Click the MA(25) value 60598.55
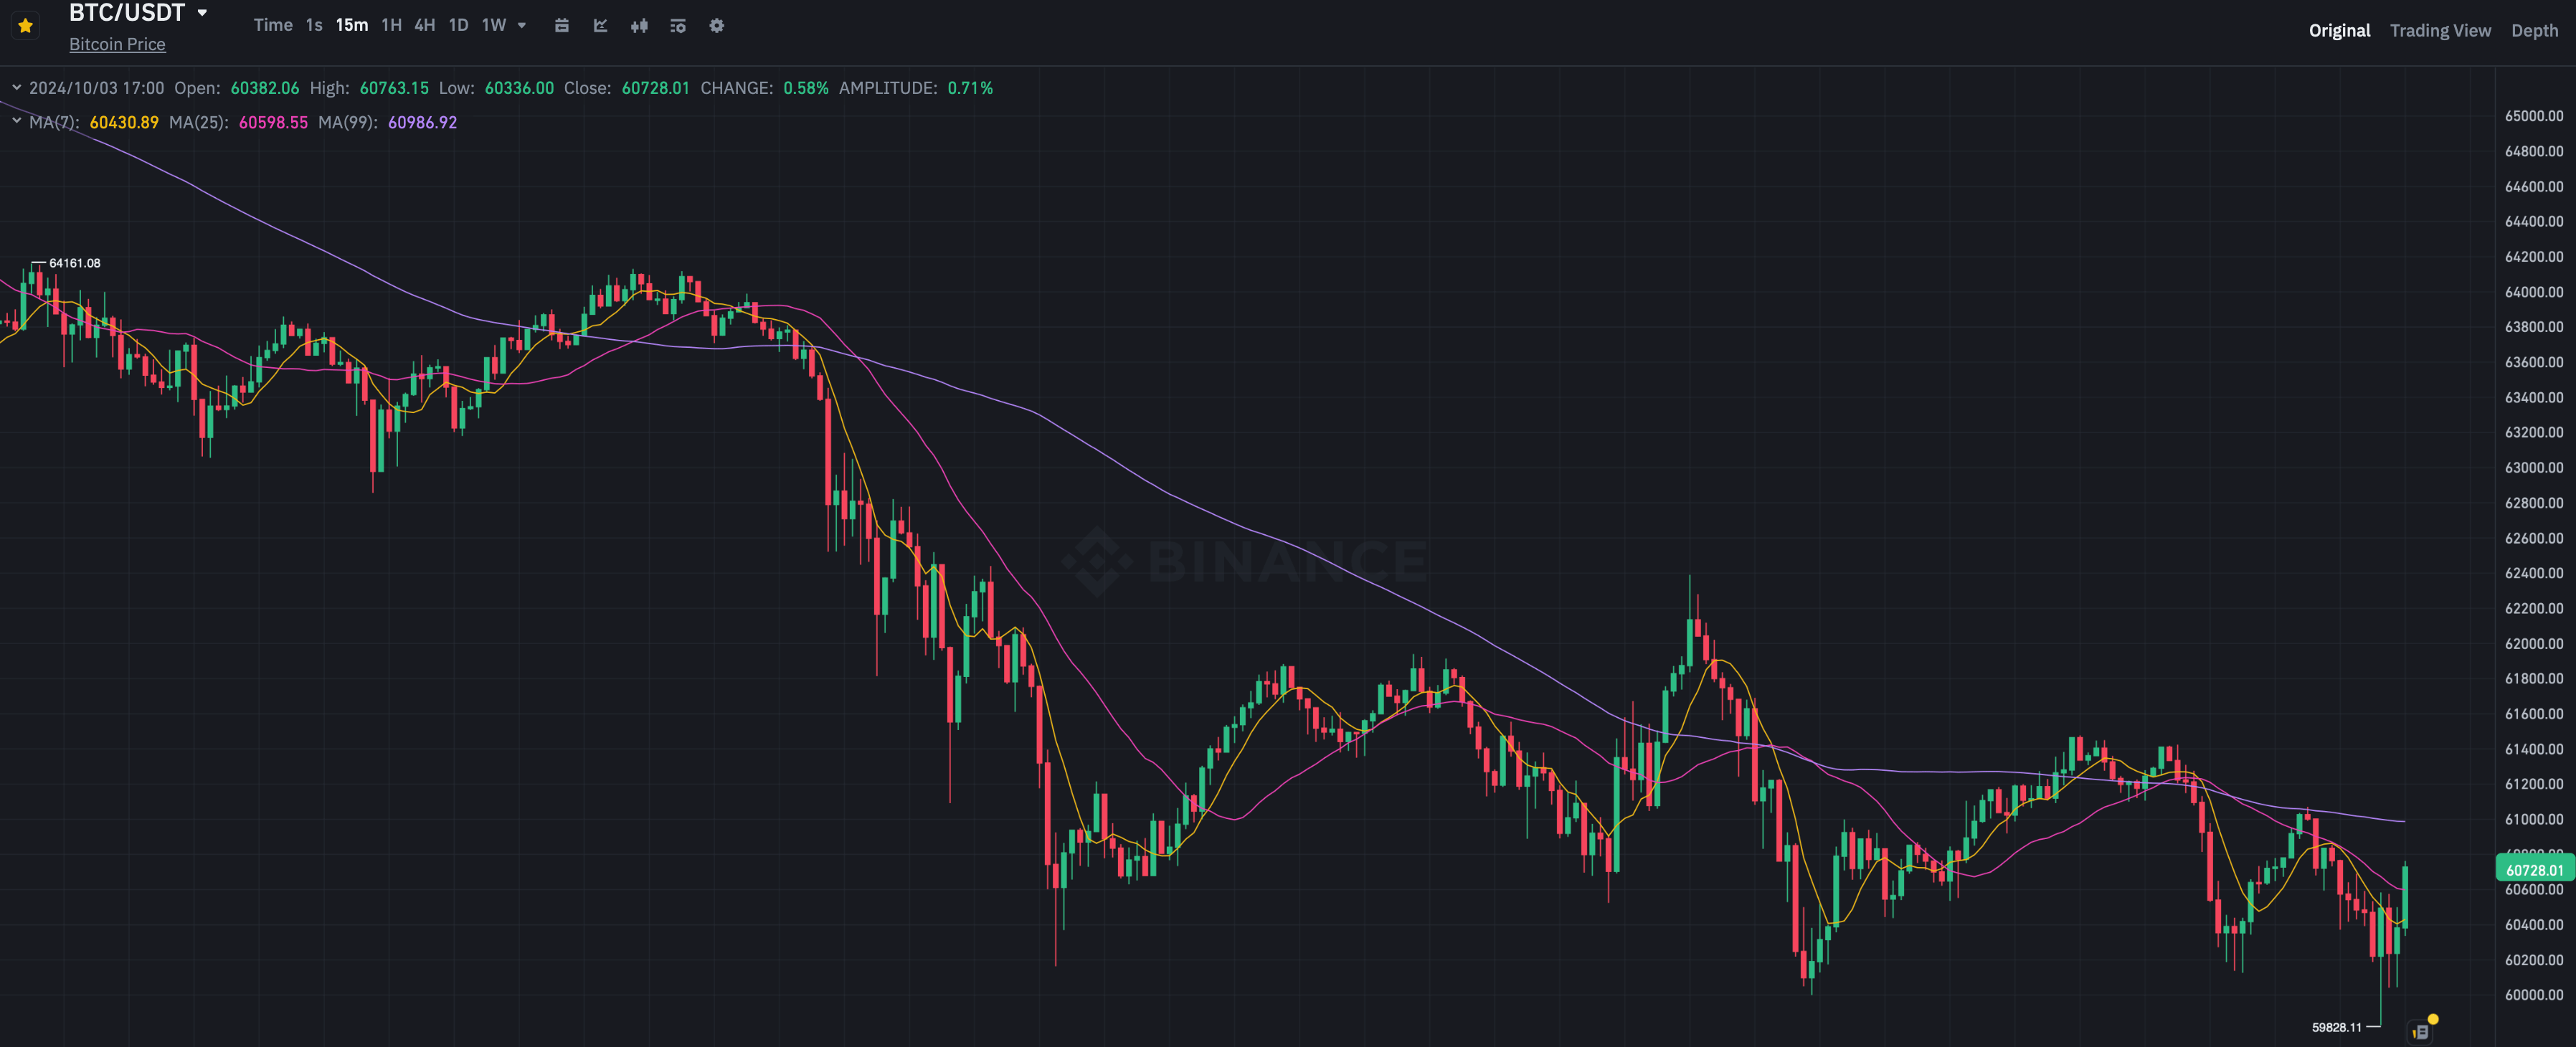 (x=273, y=122)
